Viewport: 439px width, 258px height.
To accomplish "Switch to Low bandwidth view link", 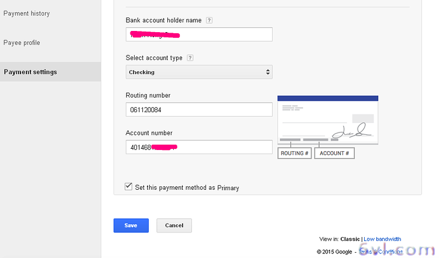I will tap(382, 239).
